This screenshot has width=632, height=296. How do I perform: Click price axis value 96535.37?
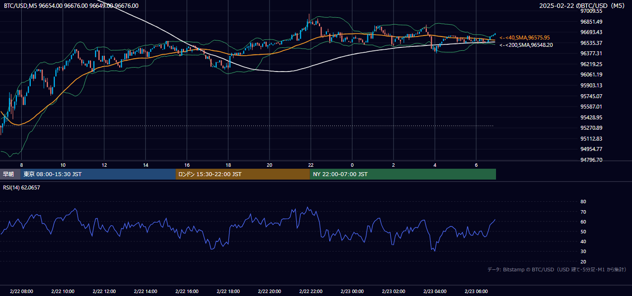tap(591, 43)
